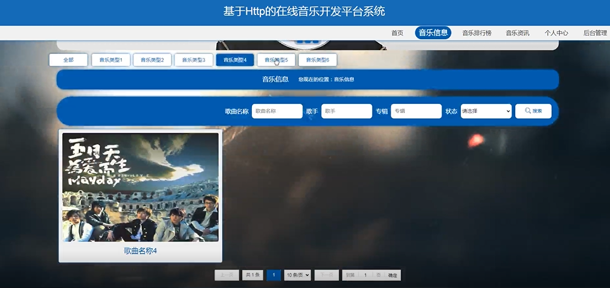Open the 音乐排行榜 page
This screenshot has height=288, width=610.
(477, 33)
